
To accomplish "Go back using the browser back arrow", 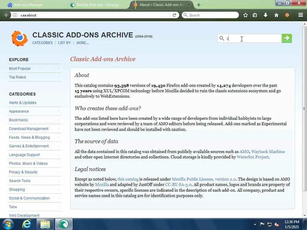I will coord(6,15).
